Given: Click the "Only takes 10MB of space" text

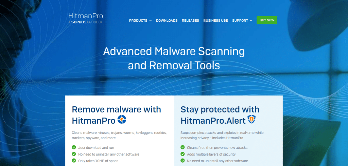Looking at the screenshot, I should 98,161.
